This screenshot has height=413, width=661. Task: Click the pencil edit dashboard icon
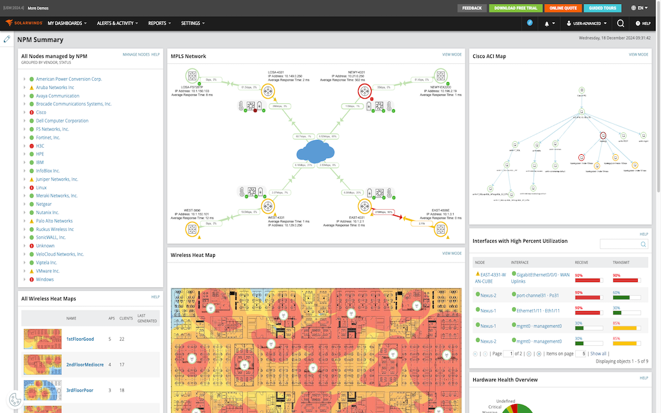[x=6, y=39]
